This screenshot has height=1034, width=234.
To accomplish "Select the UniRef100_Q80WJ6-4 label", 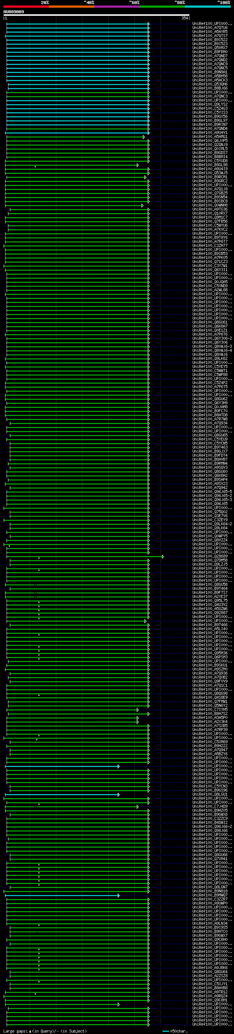I will click(x=212, y=350).
